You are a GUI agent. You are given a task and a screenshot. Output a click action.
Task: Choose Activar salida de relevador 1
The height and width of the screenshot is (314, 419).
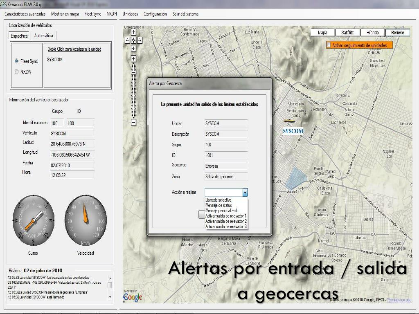coord(226,216)
